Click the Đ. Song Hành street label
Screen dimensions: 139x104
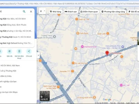pyautogui.click(x=82, y=83)
